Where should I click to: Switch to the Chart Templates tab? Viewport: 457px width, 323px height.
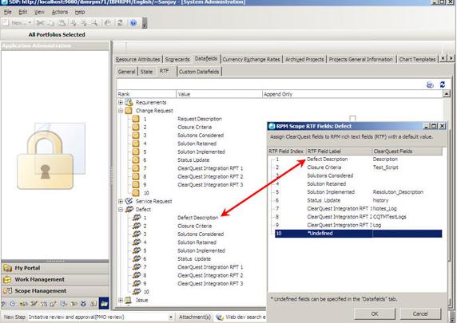point(417,59)
